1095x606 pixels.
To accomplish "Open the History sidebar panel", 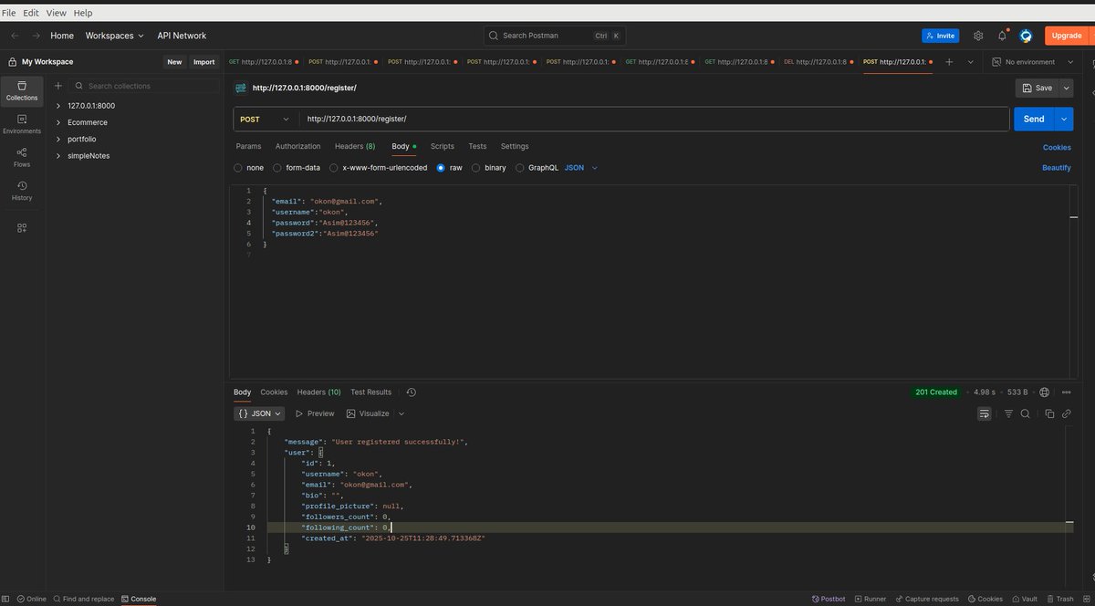I will (x=22, y=190).
